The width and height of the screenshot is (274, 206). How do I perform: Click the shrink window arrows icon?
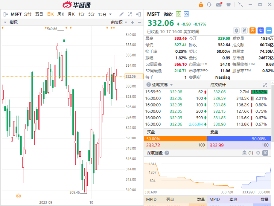tap(241, 4)
